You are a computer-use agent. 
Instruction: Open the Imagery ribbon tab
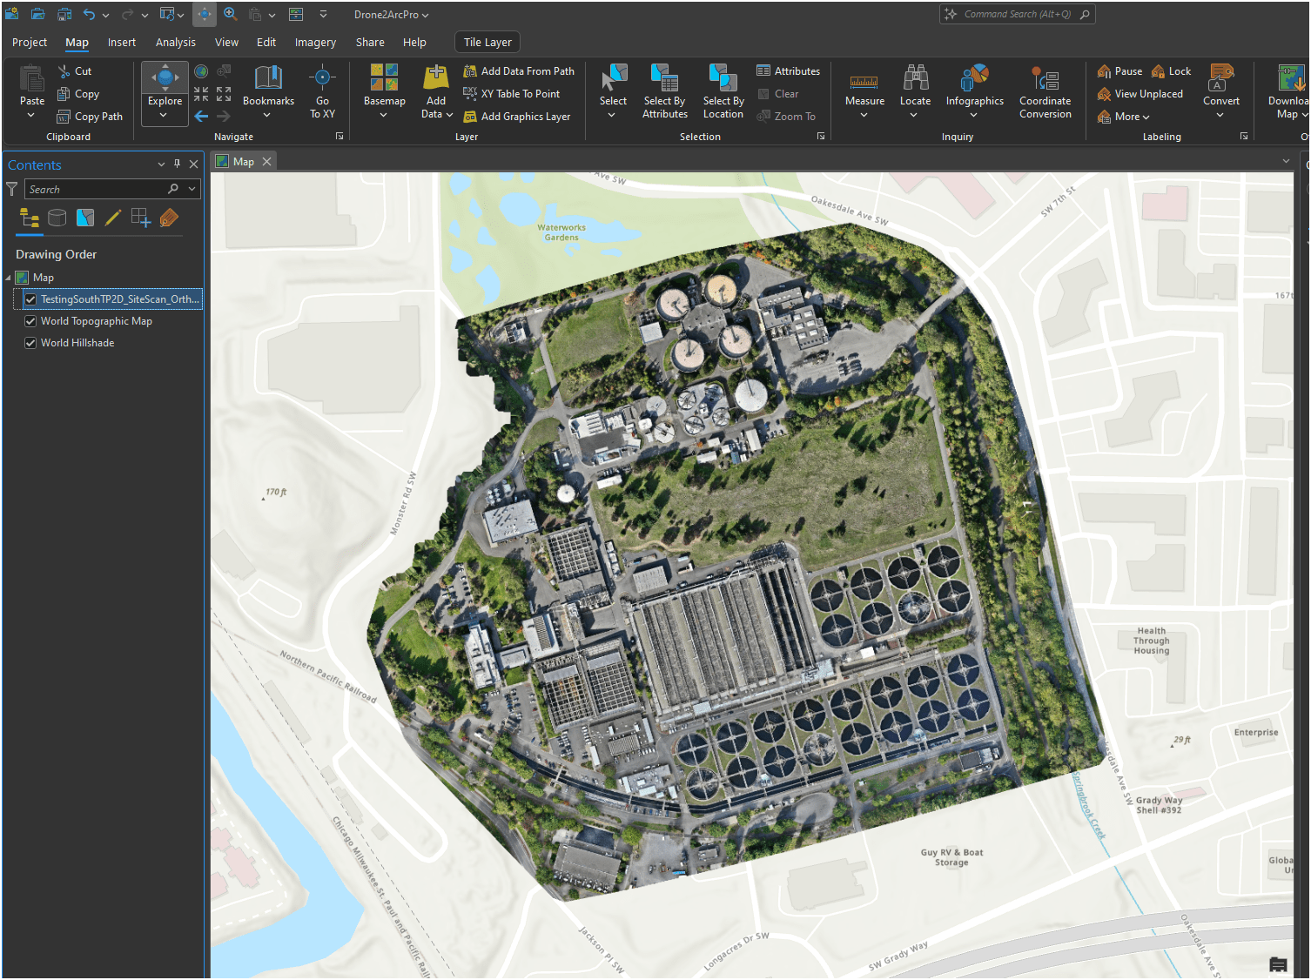[x=315, y=43]
